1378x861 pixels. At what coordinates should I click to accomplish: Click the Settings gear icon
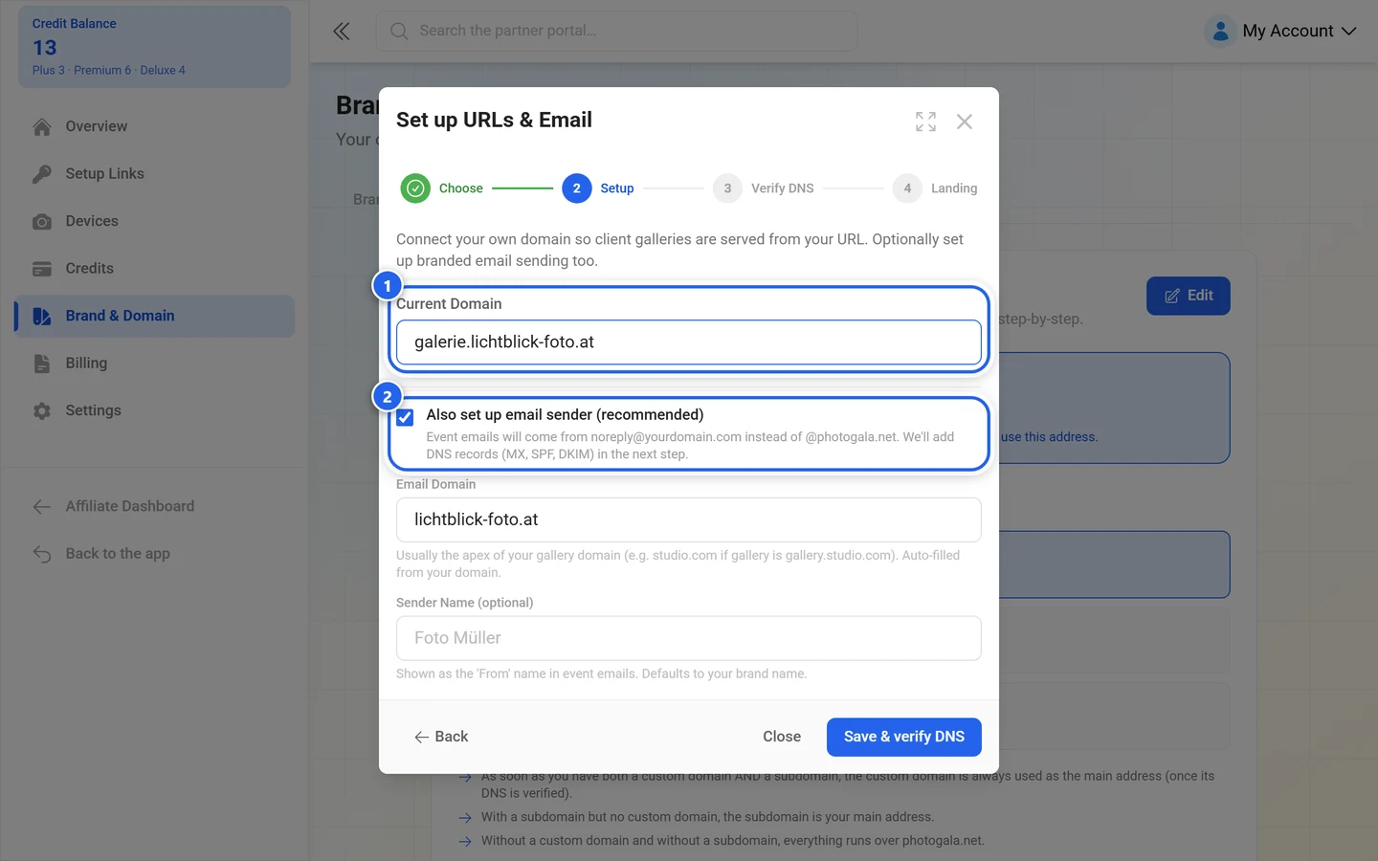(x=42, y=410)
